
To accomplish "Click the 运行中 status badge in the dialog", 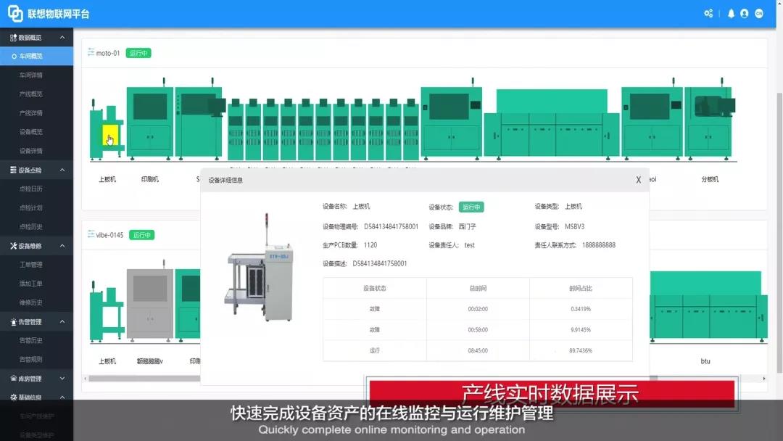I will (x=471, y=207).
